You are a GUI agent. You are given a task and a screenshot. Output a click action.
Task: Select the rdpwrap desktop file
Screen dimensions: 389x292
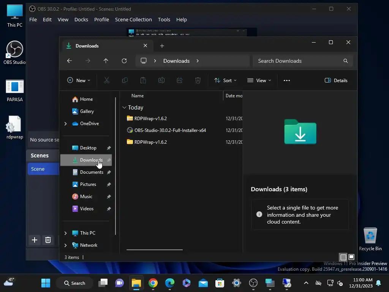14,128
